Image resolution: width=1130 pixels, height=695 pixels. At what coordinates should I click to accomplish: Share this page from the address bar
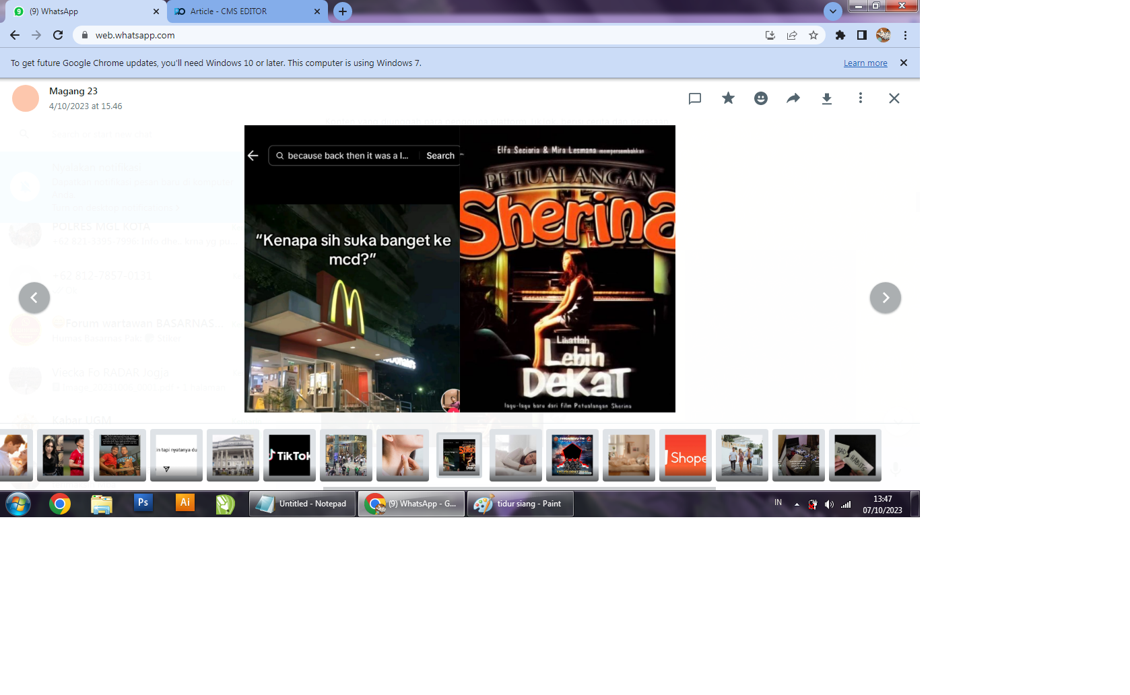[x=792, y=35]
